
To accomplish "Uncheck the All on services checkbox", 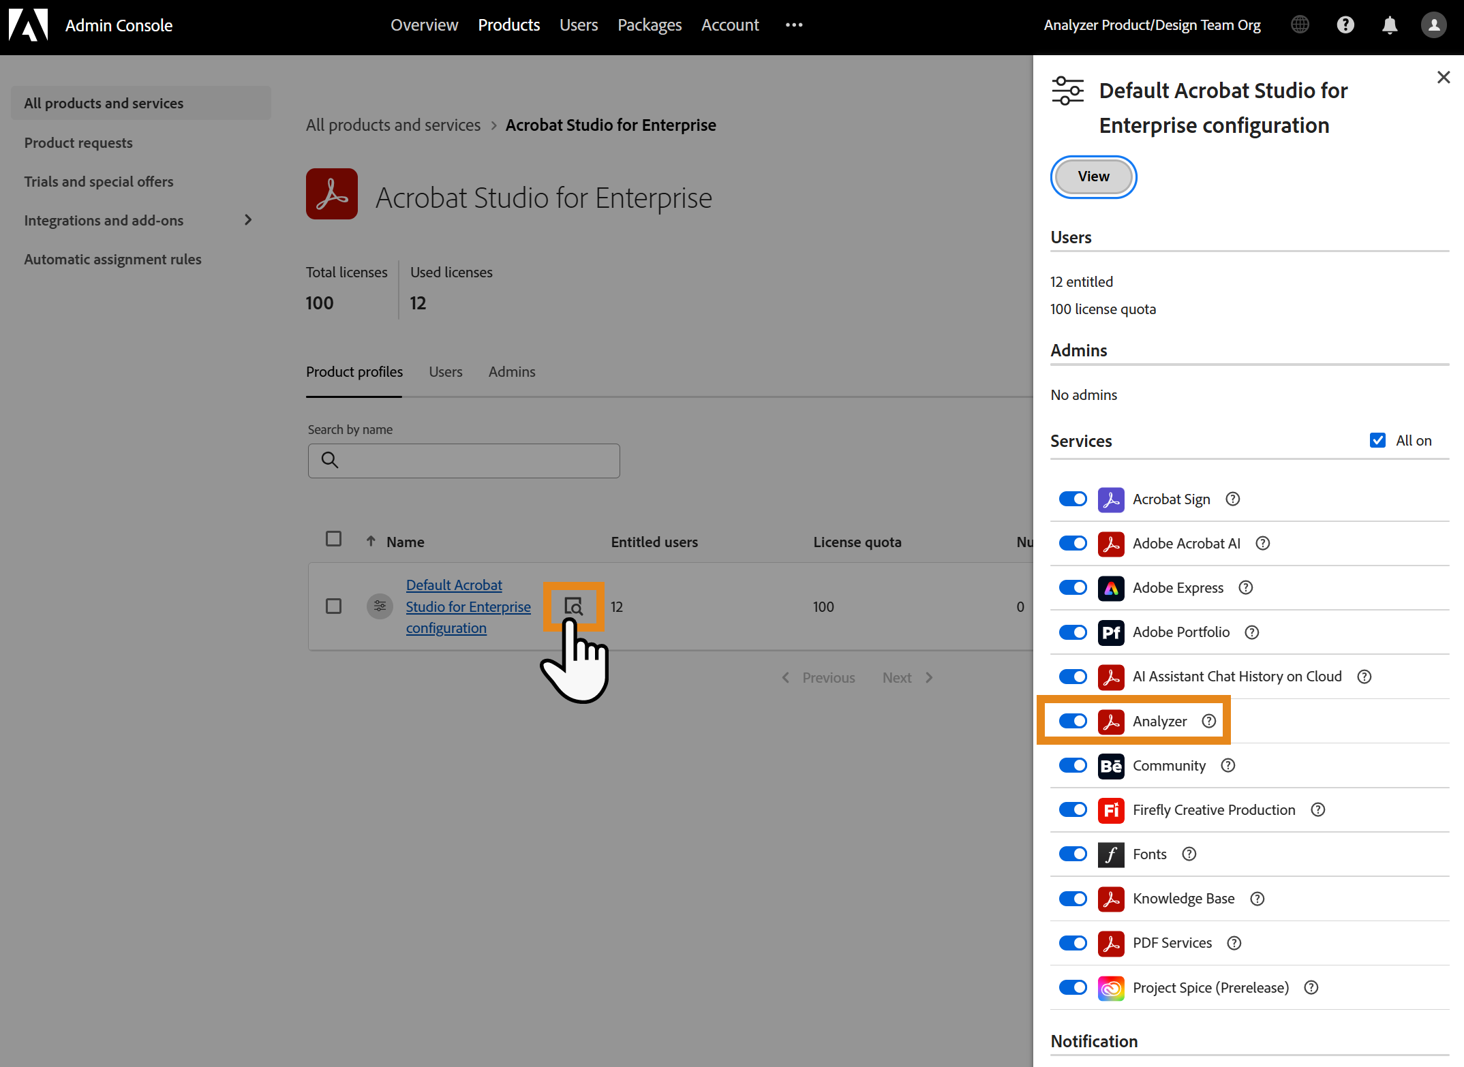I will (1377, 440).
